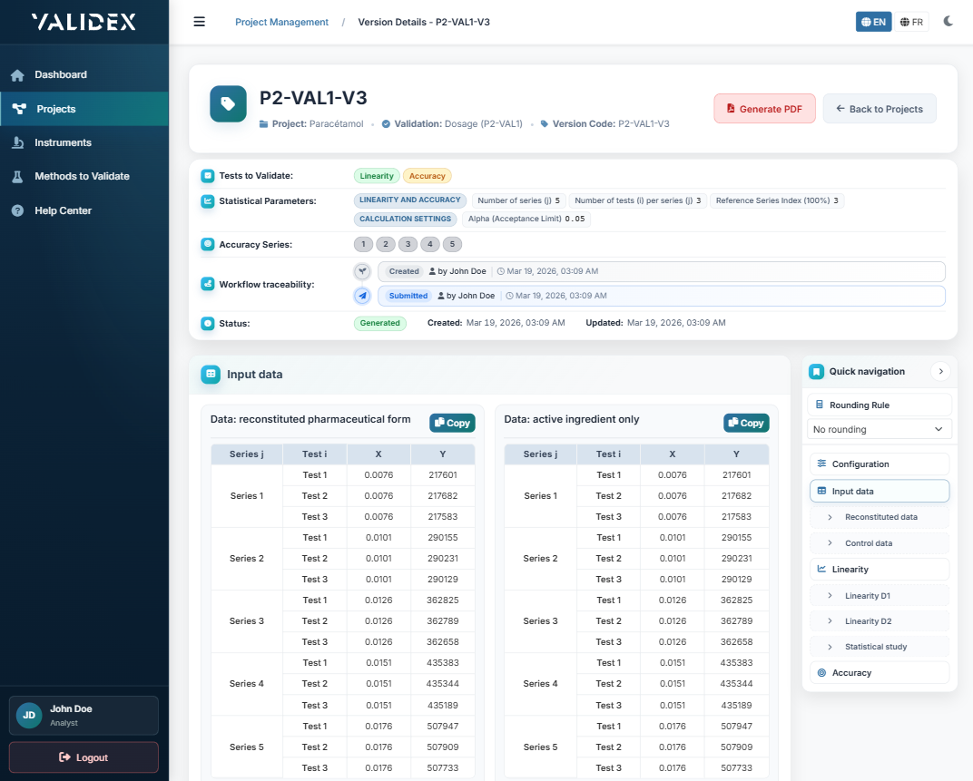Screen dimensions: 973x781
Task: Open Instruments in the sidebar
Action: pos(63,142)
